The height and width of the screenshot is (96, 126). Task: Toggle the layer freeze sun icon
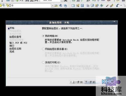[1, 6]
